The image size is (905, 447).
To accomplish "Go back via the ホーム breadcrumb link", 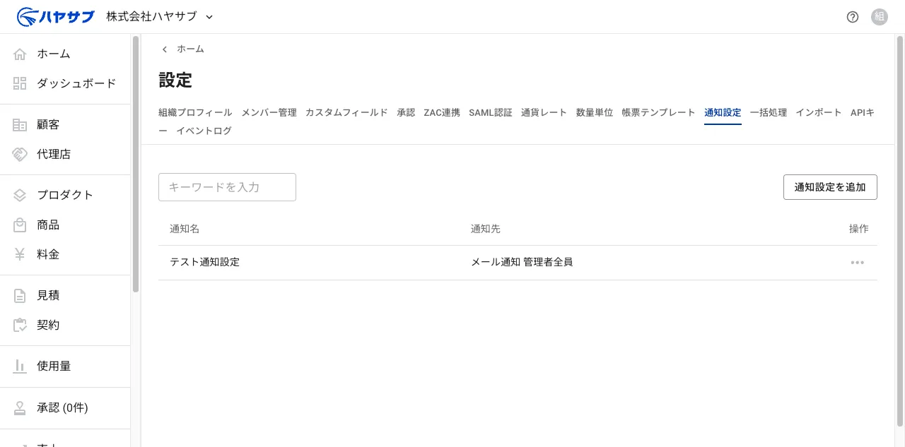I will coord(190,49).
